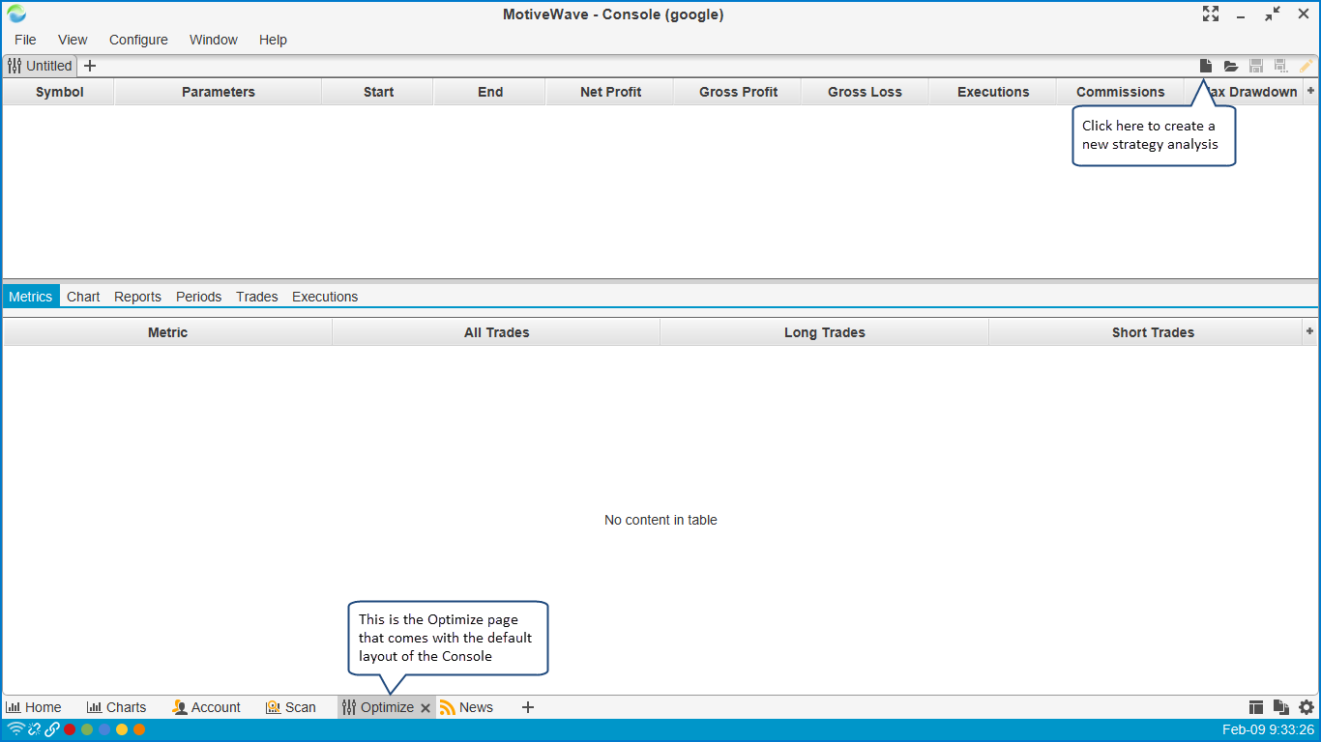Sort table by Net Profit column header
The width and height of the screenshot is (1321, 742).
pos(610,92)
